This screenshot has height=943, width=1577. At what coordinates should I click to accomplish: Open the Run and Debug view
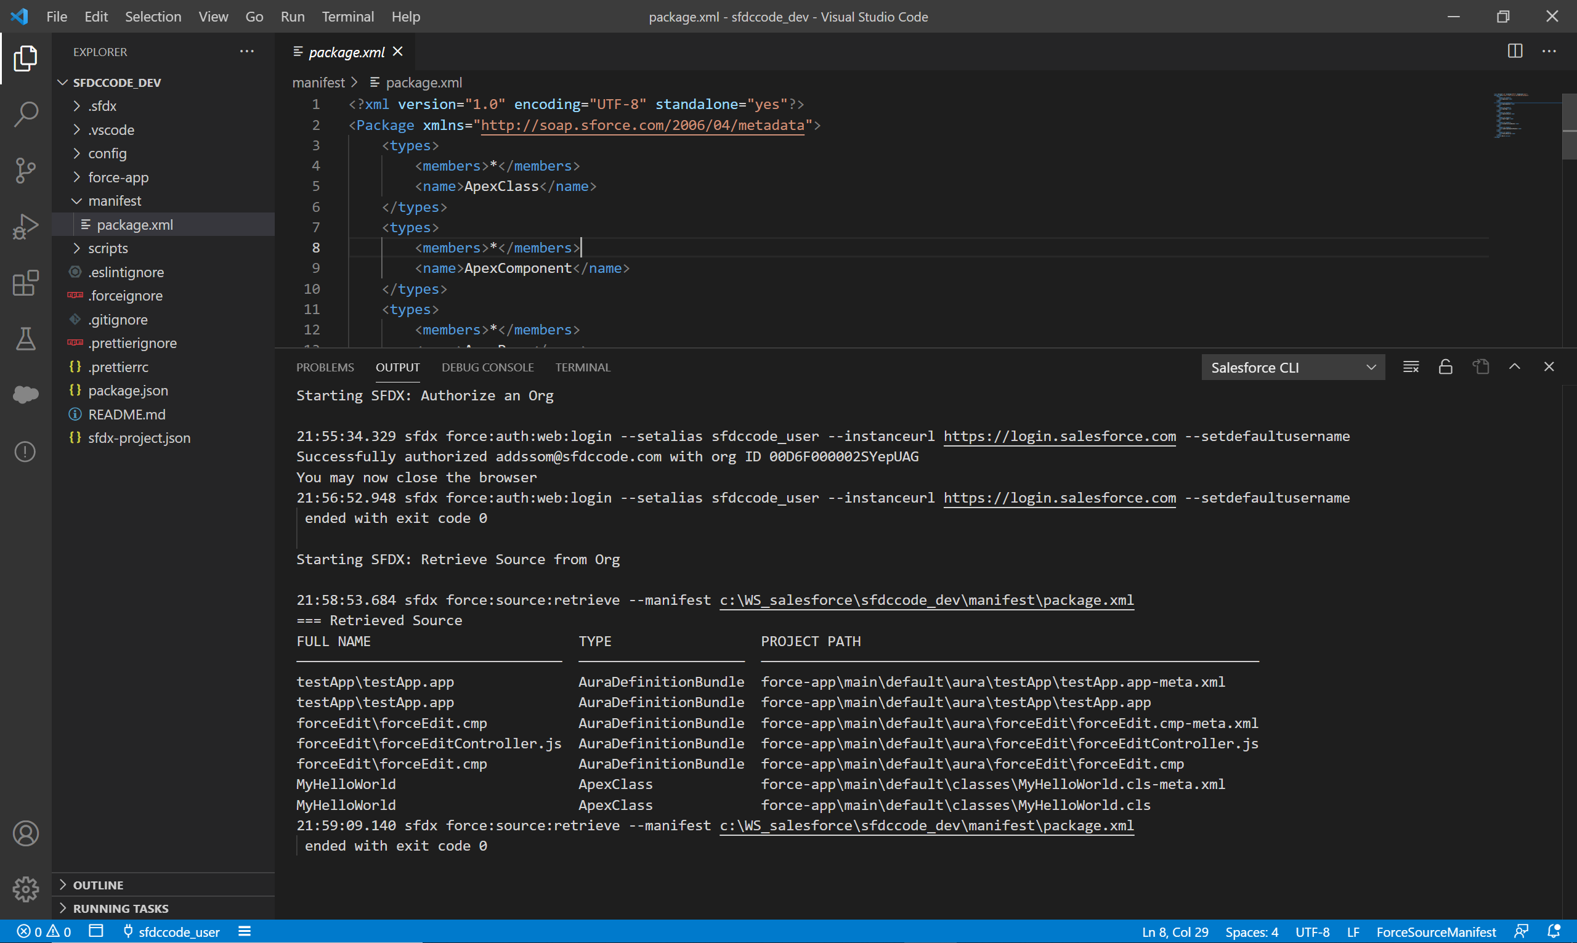(25, 226)
